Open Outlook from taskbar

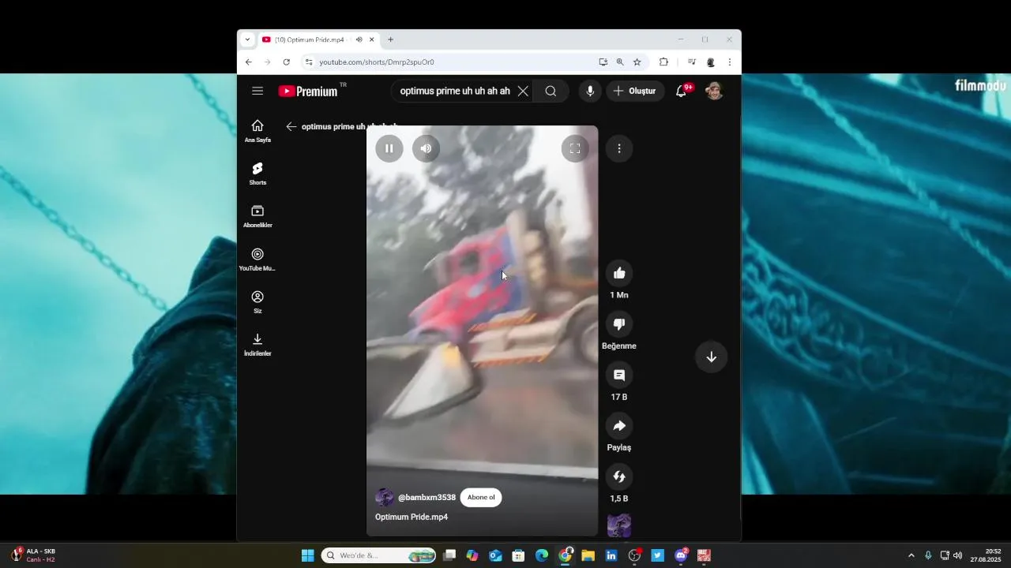[495, 555]
